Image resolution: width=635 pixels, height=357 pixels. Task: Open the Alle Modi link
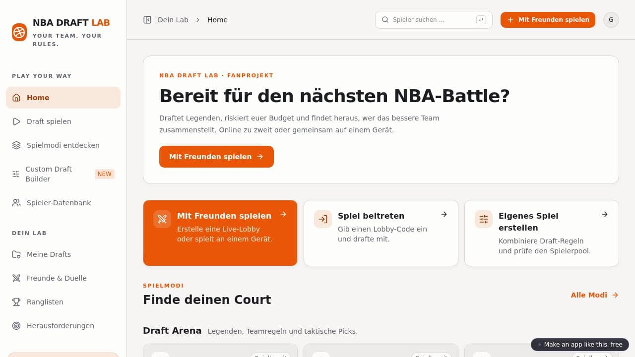click(x=595, y=295)
